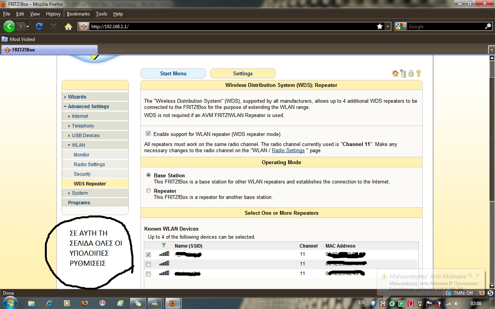Open the Tools menu
Screen dimensions: 495x309
[x=101, y=14]
